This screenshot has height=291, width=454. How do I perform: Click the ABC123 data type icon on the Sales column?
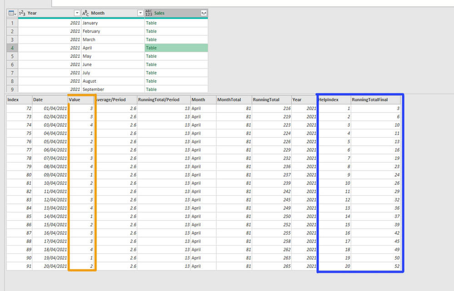tap(149, 13)
